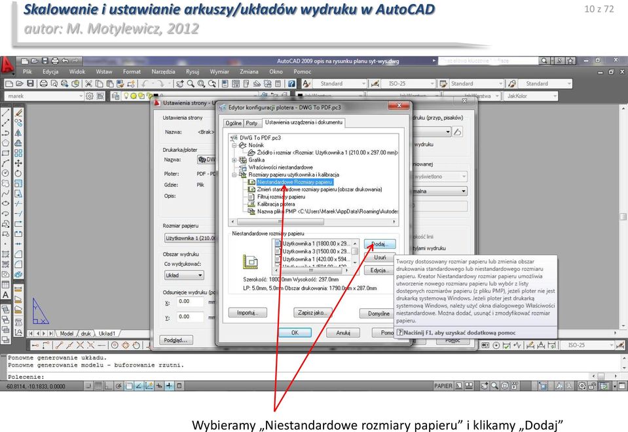This screenshot has height=432, width=628.
Task: Click Plot printer icon in standard toolbar
Action: pos(44,84)
